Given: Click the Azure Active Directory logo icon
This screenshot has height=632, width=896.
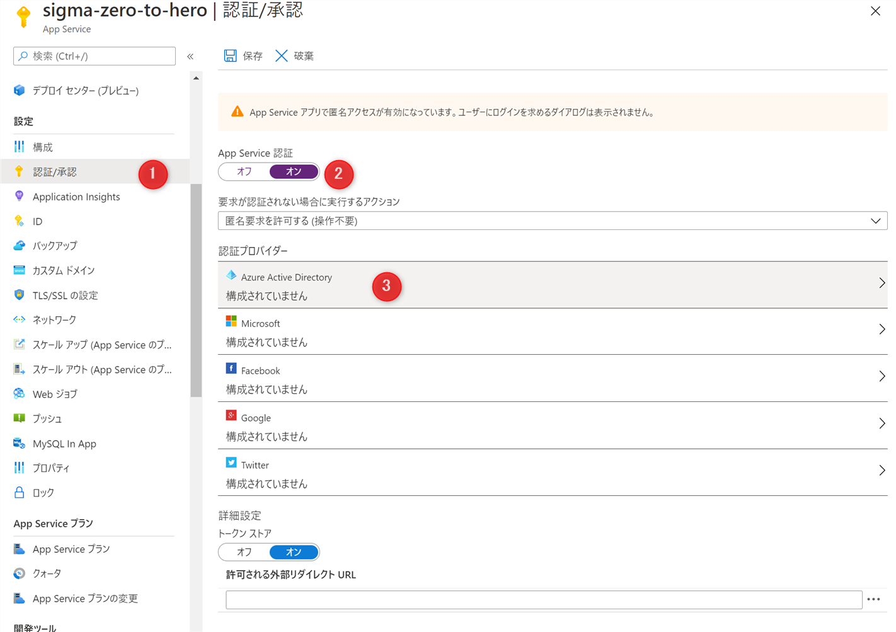Looking at the screenshot, I should [x=231, y=275].
